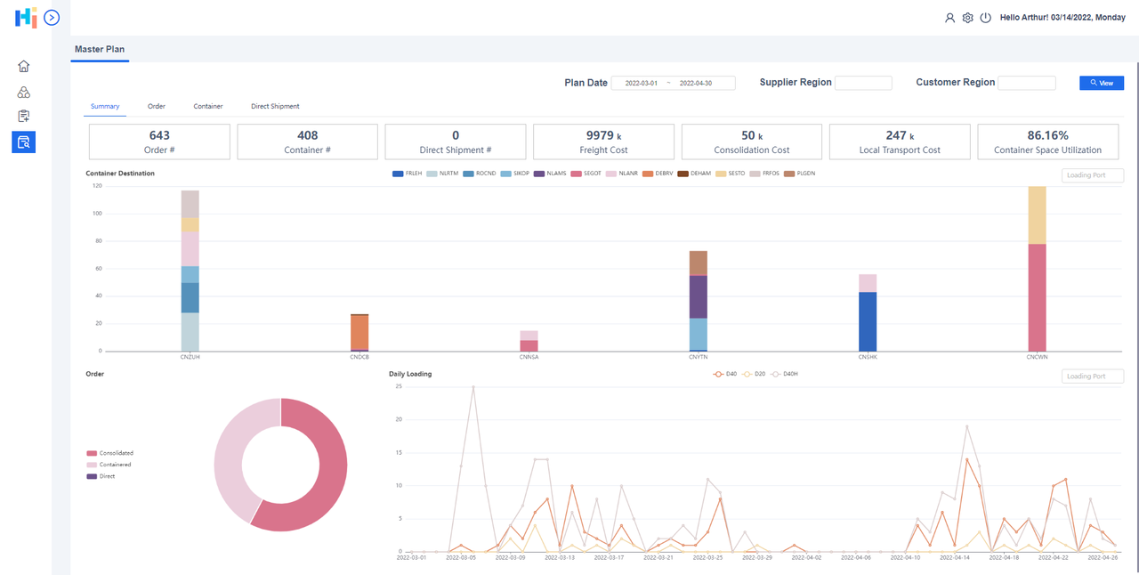Screen dimensions: 1139x575
Task: Open settings via the gear icon
Action: tap(967, 18)
